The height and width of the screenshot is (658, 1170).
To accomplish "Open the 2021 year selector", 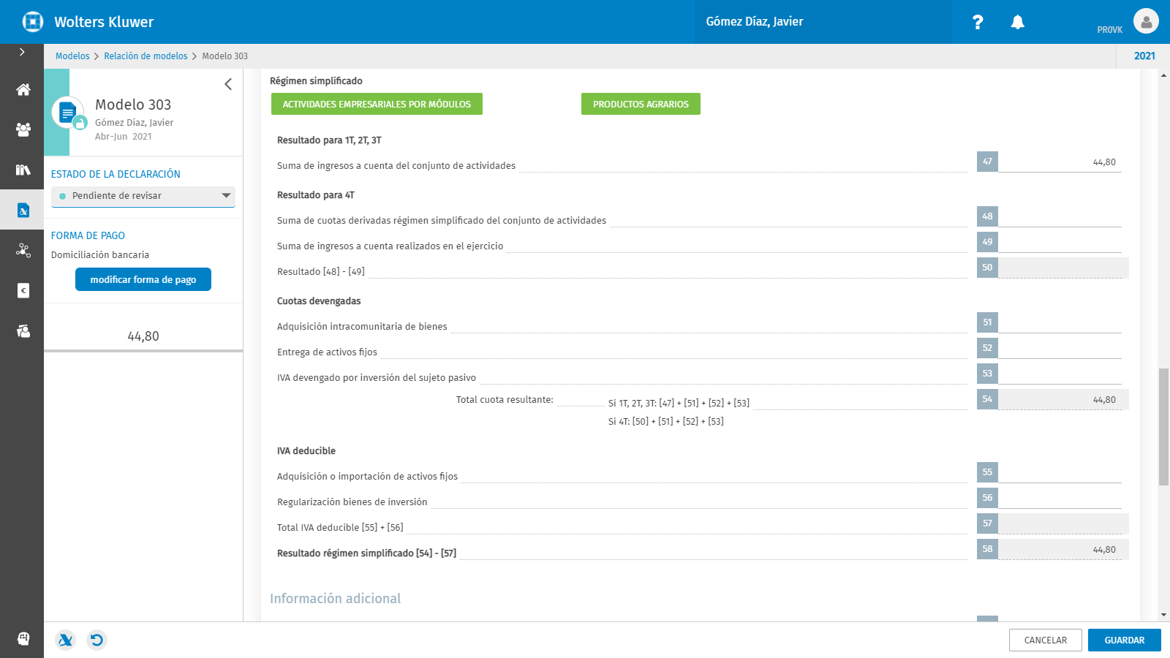I will 1144,56.
